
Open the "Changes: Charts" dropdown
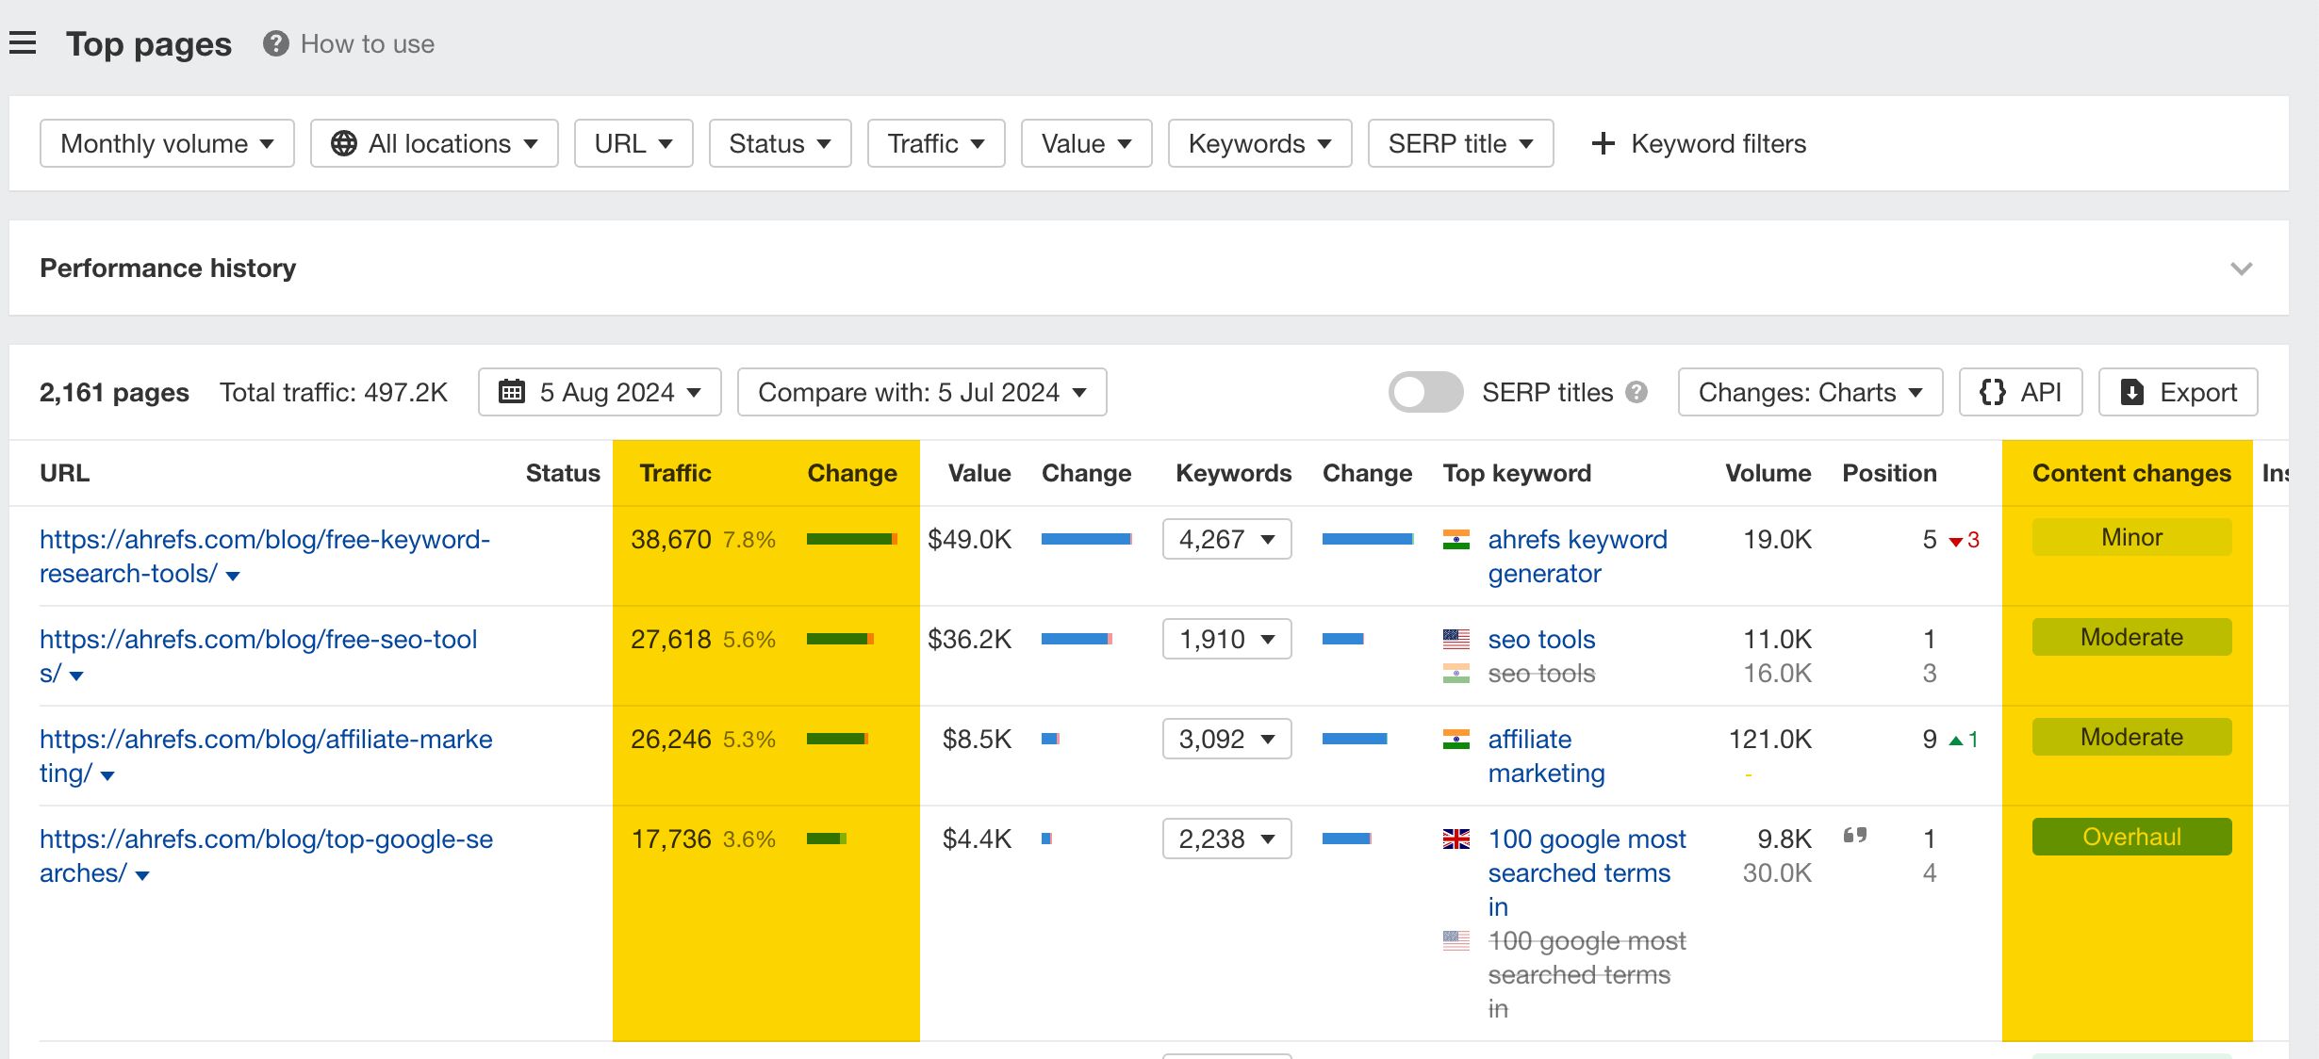point(1808,392)
